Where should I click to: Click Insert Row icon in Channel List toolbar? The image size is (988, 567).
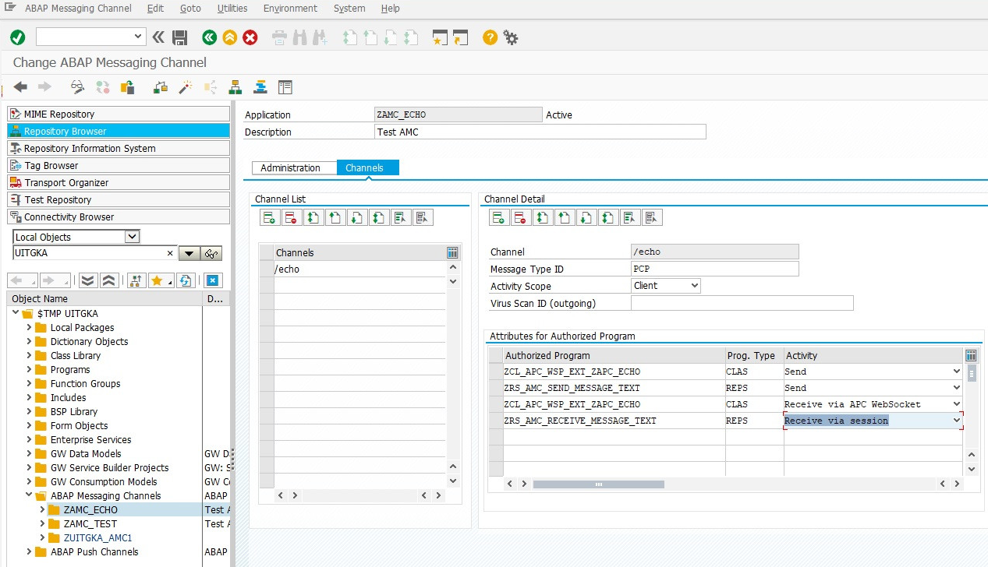pyautogui.click(x=269, y=218)
